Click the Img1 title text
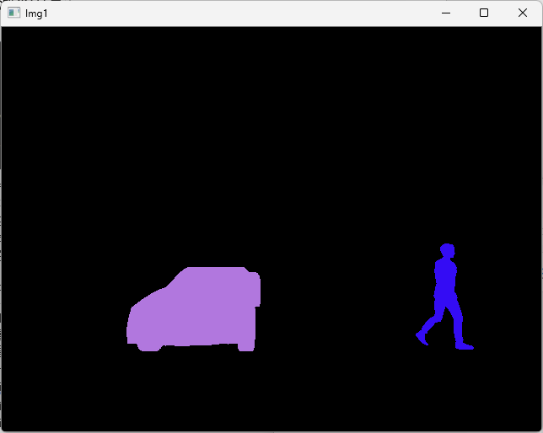Image resolution: width=543 pixels, height=433 pixels. click(x=35, y=13)
